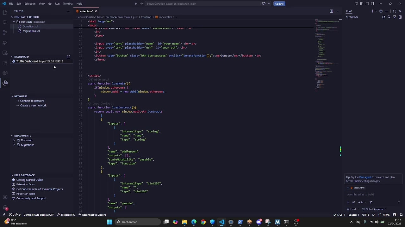This screenshot has width=405, height=227.
Task: Switch to the index.html editor tab
Action: pos(86,11)
